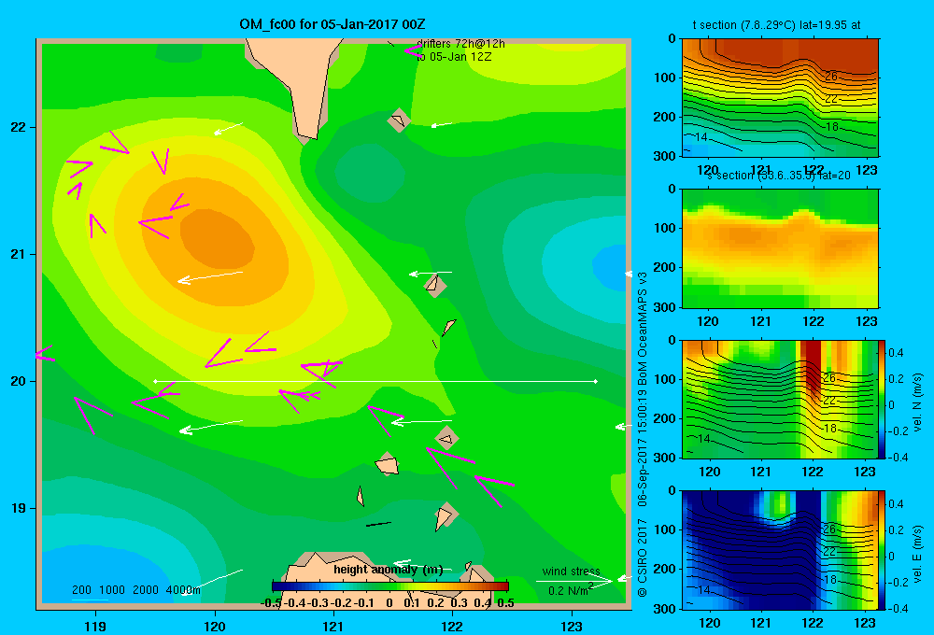934x635 pixels.
Task: Click the dark orange high anomaly center
Action: click(218, 238)
